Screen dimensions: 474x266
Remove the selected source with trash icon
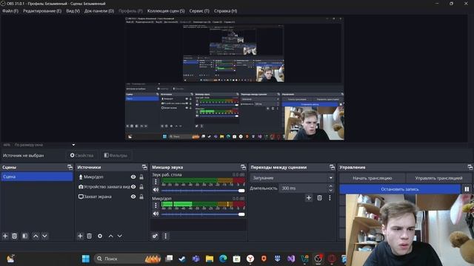click(x=89, y=236)
